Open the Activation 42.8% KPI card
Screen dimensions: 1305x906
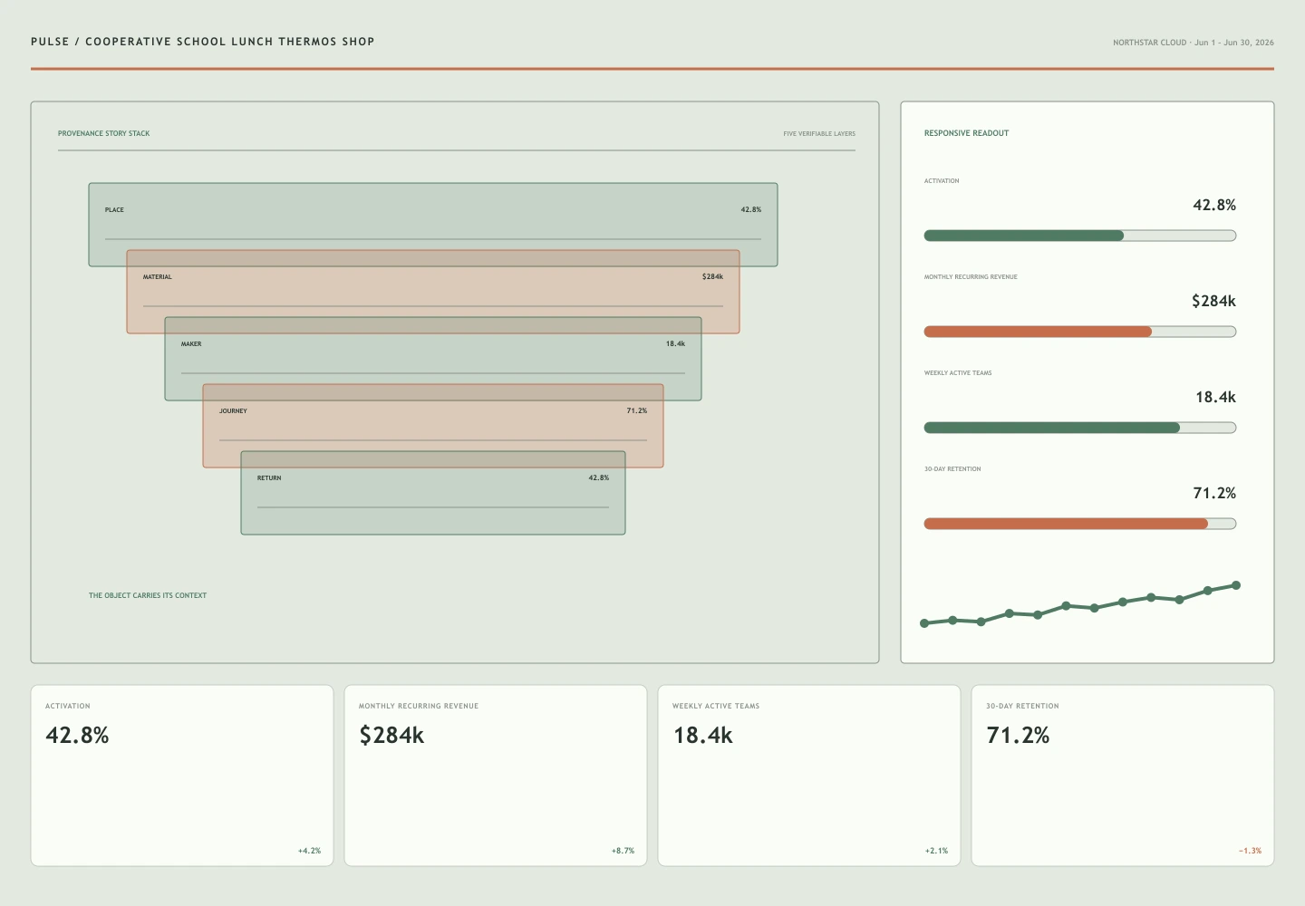[x=182, y=776]
